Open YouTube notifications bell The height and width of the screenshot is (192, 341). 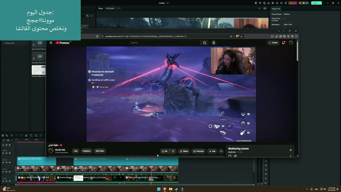tap(283, 43)
